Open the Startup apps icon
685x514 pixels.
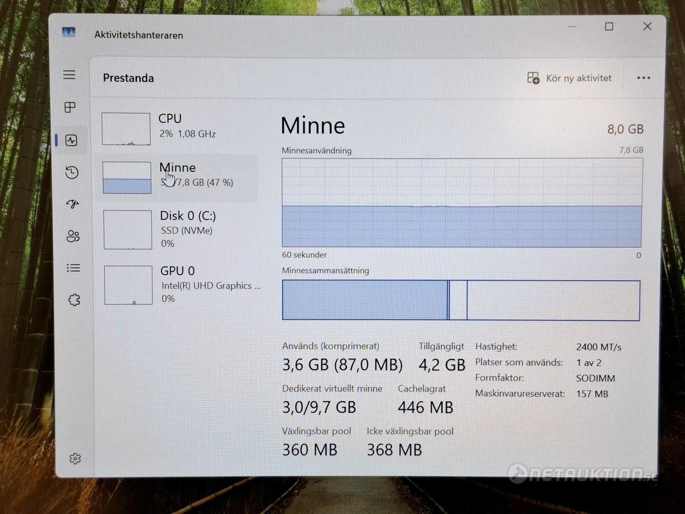click(x=72, y=204)
